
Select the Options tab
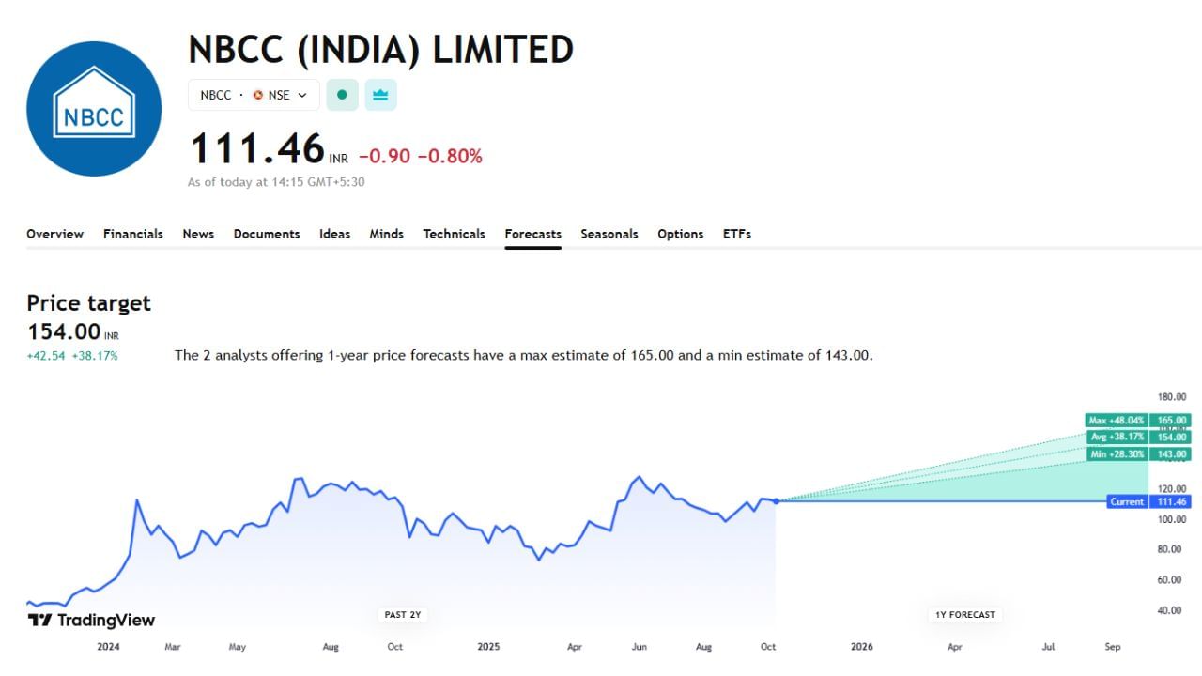click(680, 234)
